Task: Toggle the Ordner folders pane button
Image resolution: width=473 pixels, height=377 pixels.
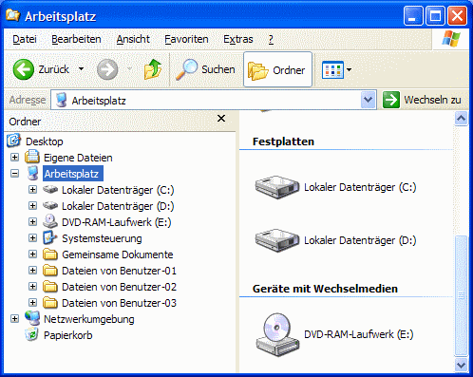Action: tap(277, 69)
